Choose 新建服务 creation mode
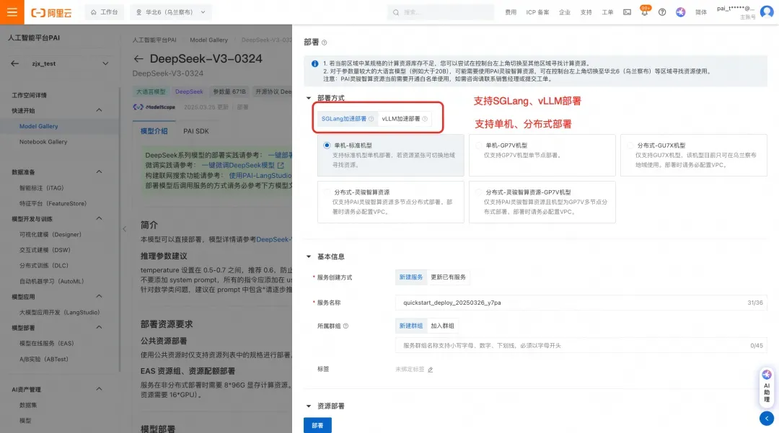The image size is (779, 433). 411,277
